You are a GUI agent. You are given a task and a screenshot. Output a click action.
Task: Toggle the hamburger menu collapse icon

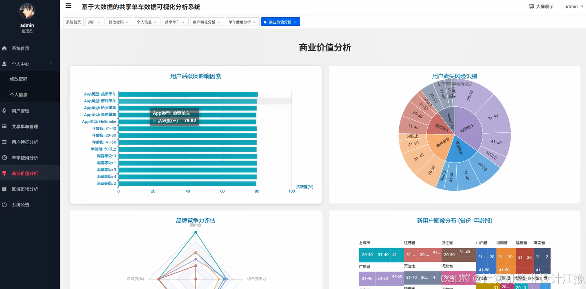click(x=69, y=6)
